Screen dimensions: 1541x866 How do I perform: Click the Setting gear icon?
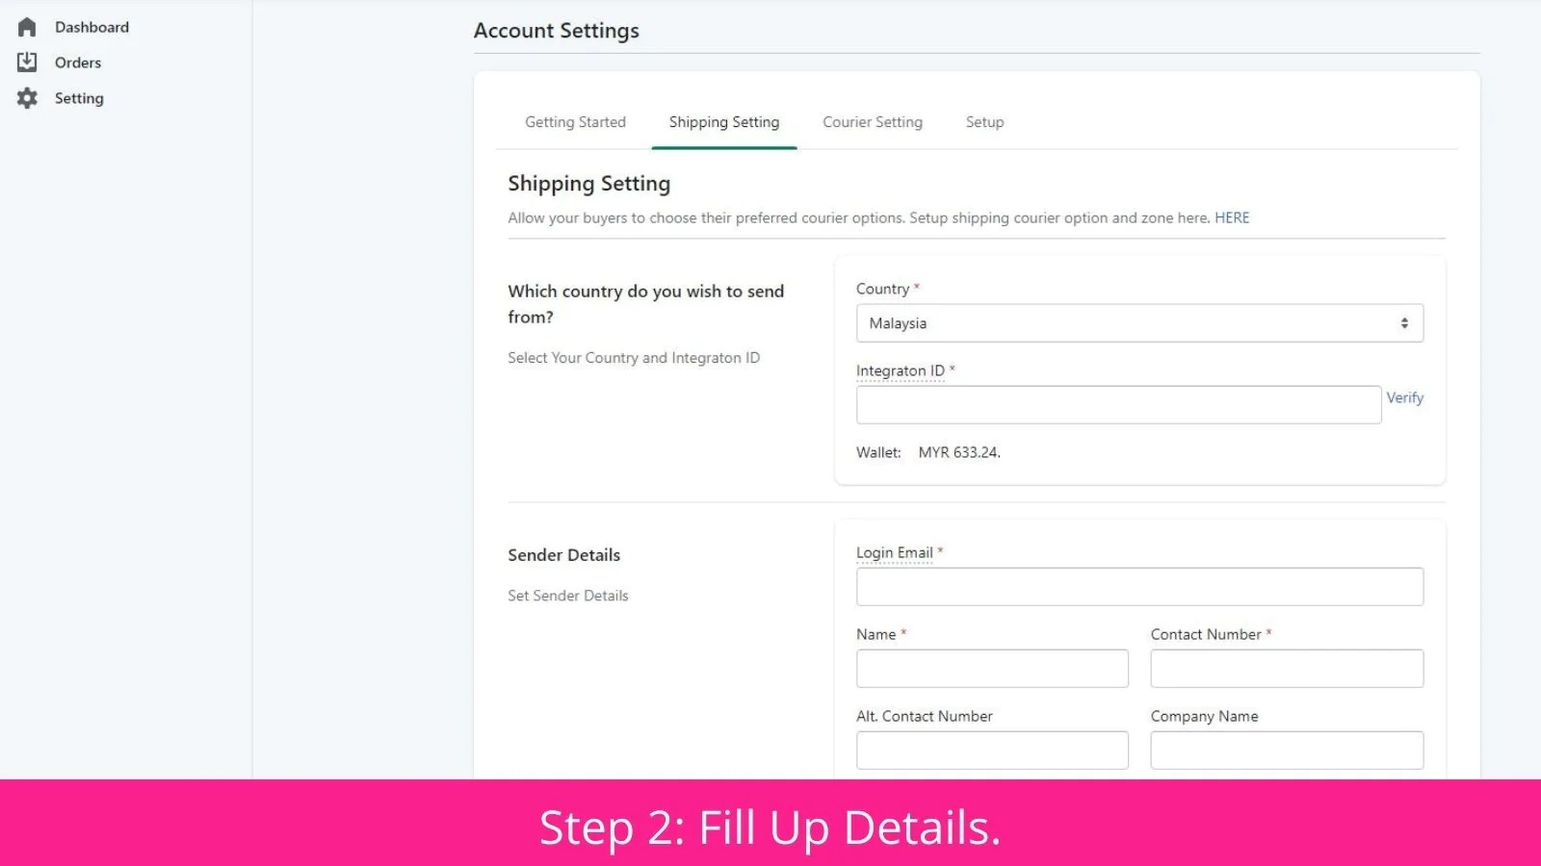(x=26, y=97)
